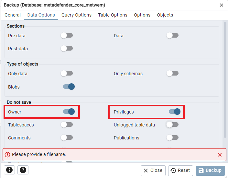Reset the backup form options
The image size is (228, 178).
[x=180, y=171]
